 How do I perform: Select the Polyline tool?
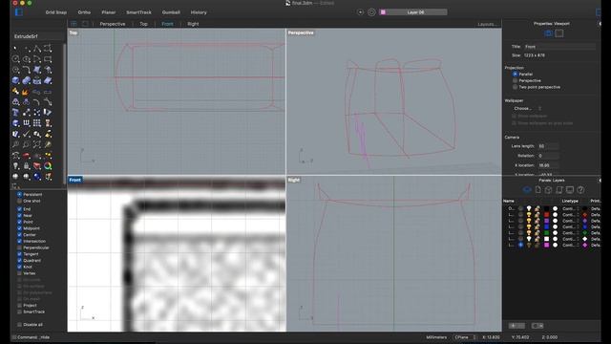click(37, 49)
